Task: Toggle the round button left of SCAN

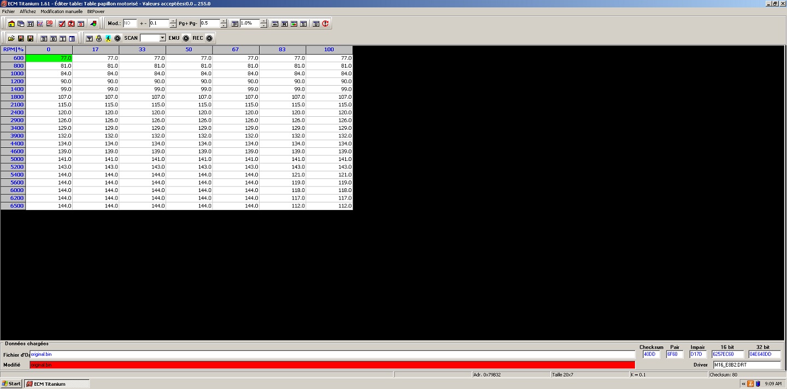Action: pos(118,38)
